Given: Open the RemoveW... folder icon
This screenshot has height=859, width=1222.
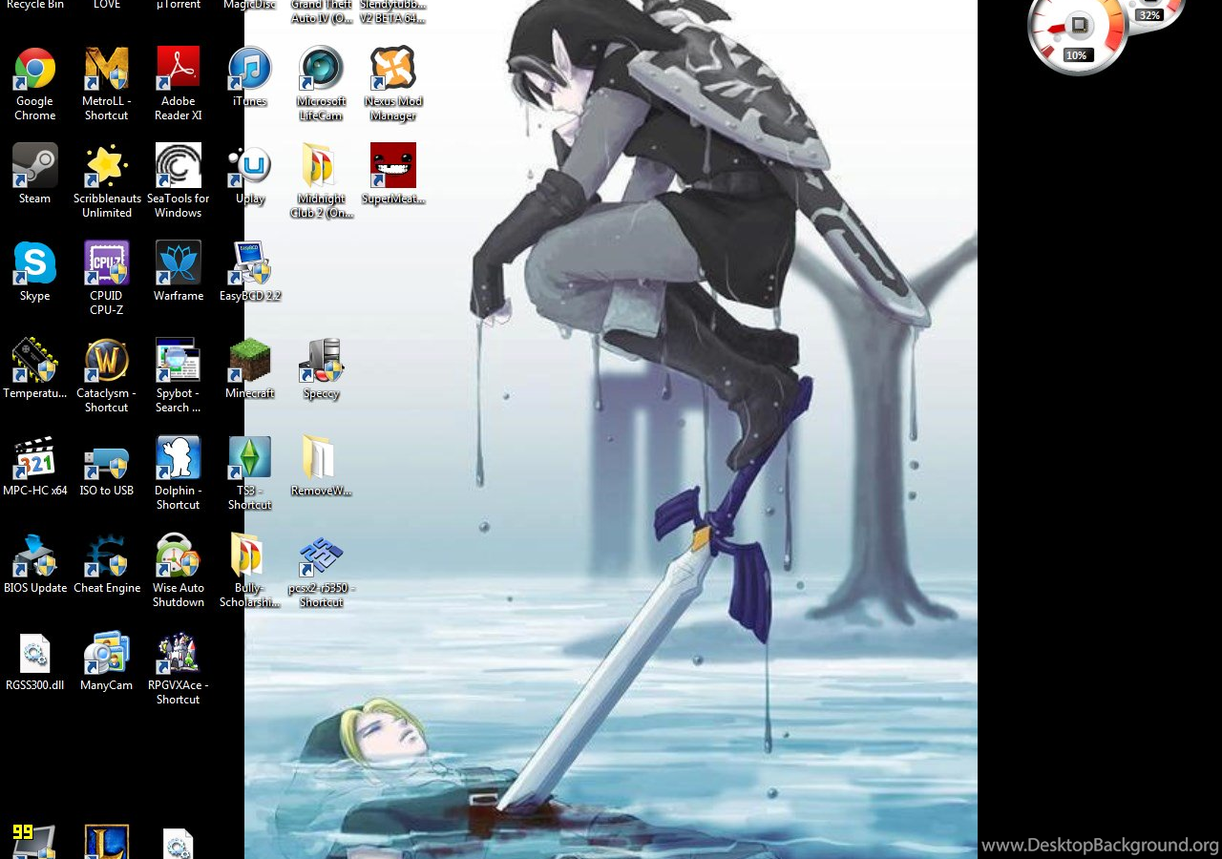Looking at the screenshot, I should pyautogui.click(x=321, y=457).
